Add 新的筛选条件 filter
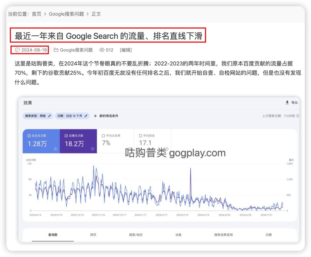 109,116
